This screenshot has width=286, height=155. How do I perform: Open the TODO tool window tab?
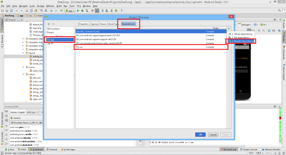tap(22, 150)
